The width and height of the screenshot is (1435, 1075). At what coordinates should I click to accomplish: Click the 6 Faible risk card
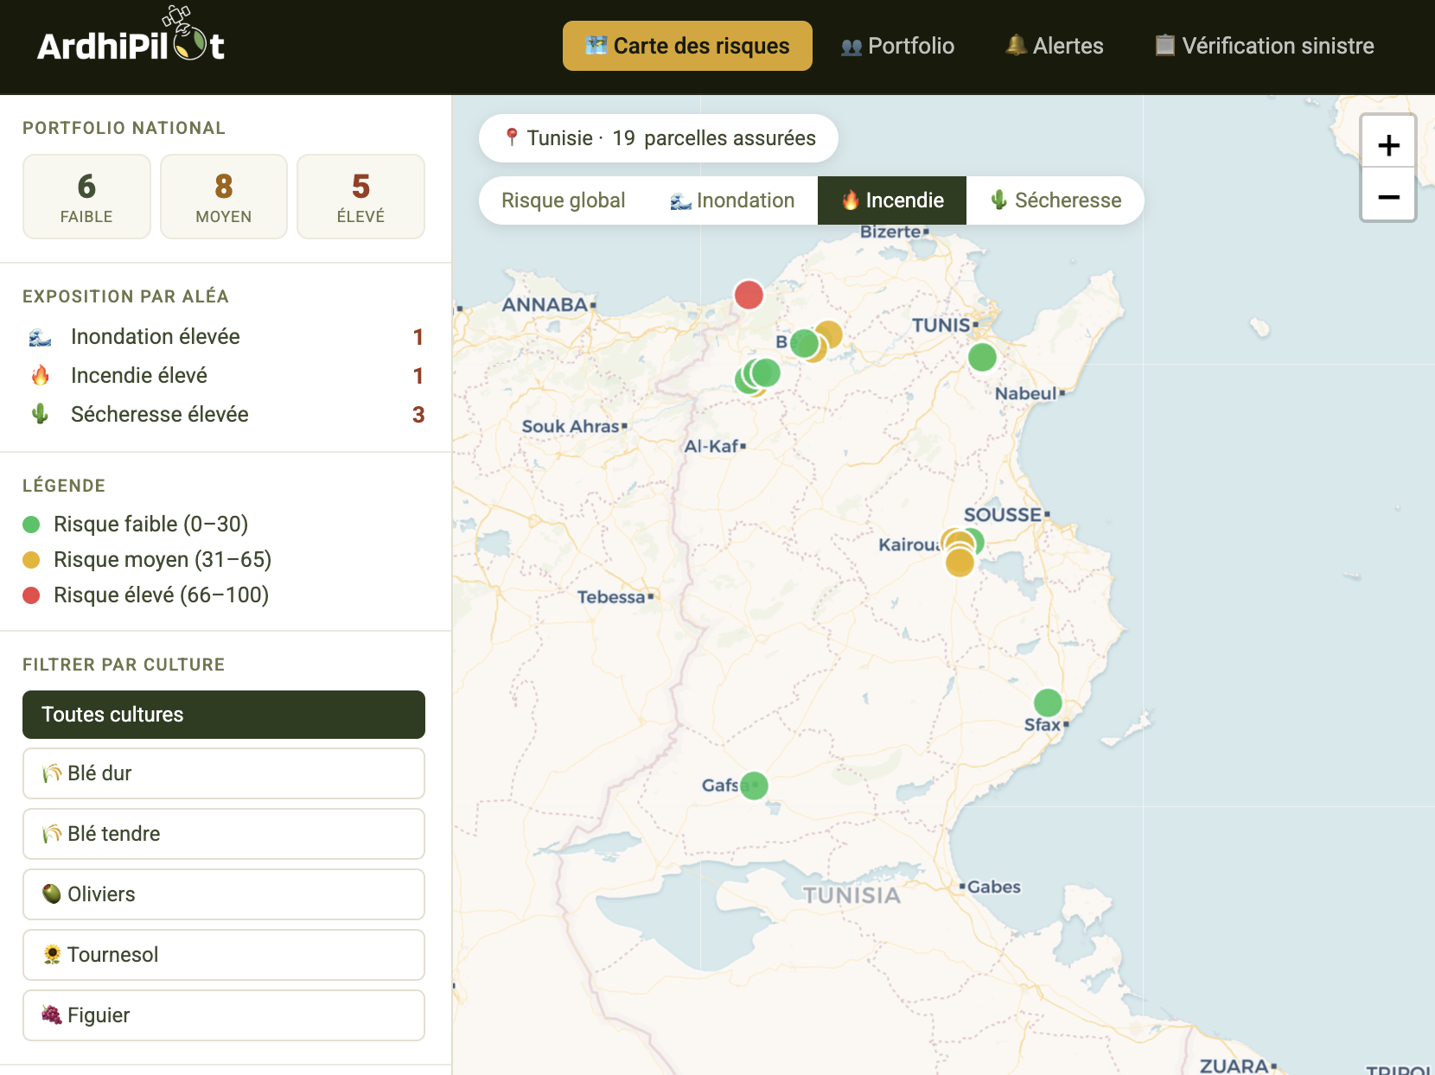pos(86,196)
